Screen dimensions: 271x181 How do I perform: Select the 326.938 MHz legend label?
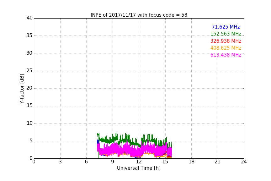click(x=226, y=41)
